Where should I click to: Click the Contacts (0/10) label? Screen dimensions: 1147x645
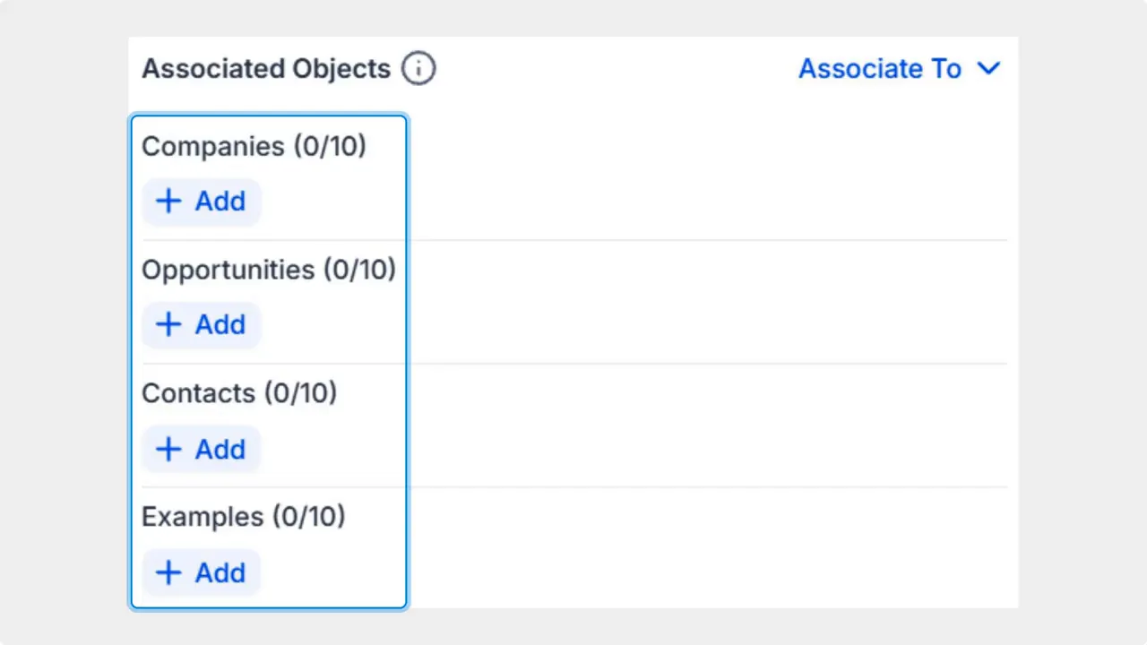click(x=238, y=393)
